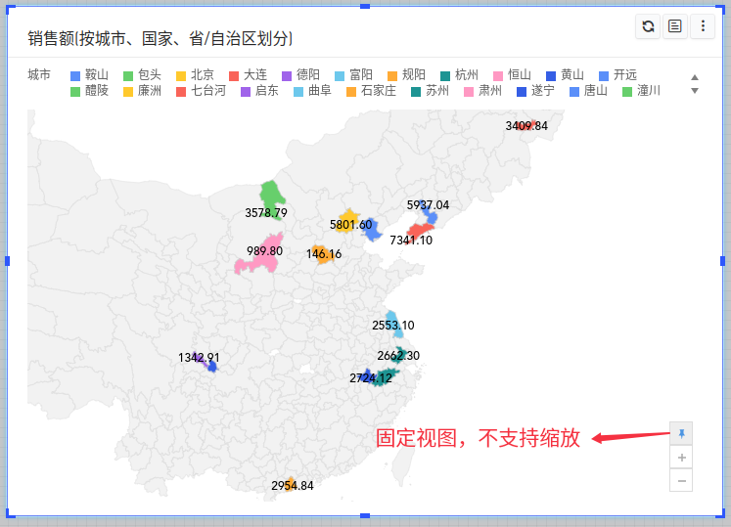731x527 pixels.
Task: Click the zoom out minus button
Action: 681,480
